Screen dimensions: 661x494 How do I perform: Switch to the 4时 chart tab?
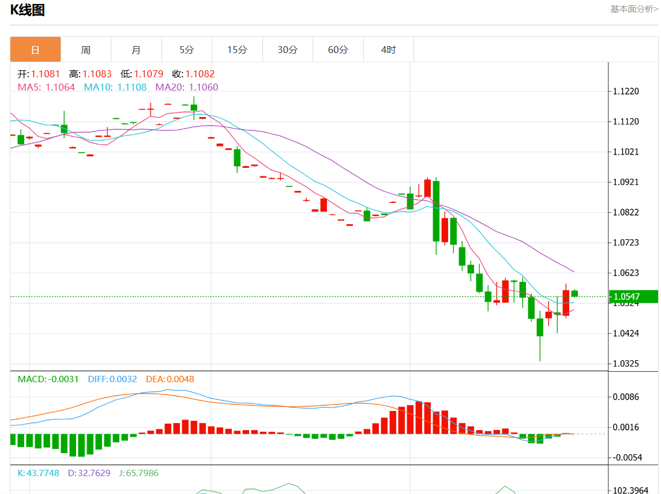point(388,50)
